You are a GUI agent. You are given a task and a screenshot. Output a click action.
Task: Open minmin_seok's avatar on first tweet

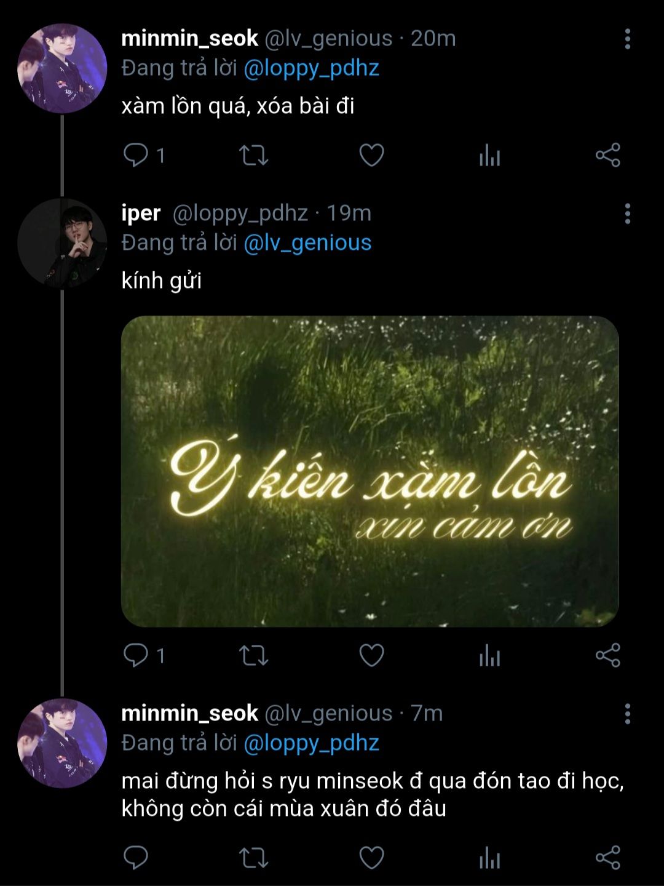click(62, 68)
